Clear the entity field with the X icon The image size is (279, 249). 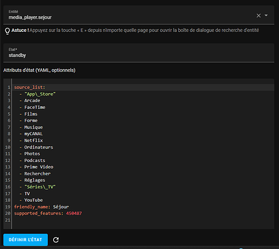[x=258, y=15]
